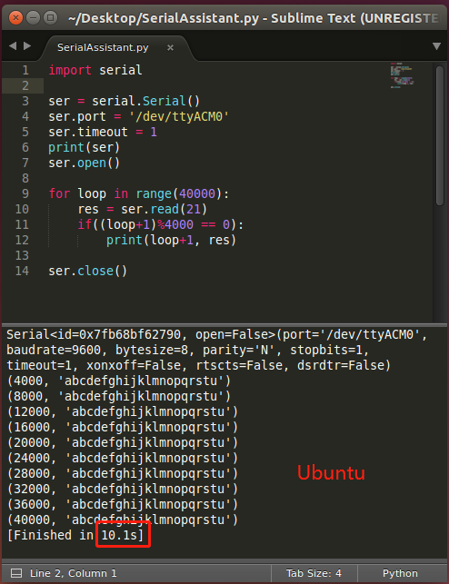449x584 pixels.
Task: Click the window minimize button
Action: (33, 17)
